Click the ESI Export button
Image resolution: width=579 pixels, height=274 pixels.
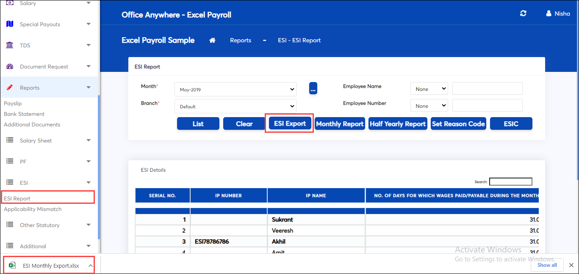click(290, 123)
